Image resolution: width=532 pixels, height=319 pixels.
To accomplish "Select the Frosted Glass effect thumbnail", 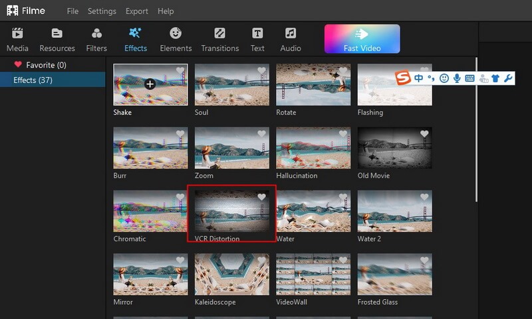I will click(x=394, y=275).
